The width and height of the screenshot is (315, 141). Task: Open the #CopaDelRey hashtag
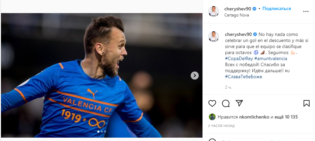click(x=237, y=58)
